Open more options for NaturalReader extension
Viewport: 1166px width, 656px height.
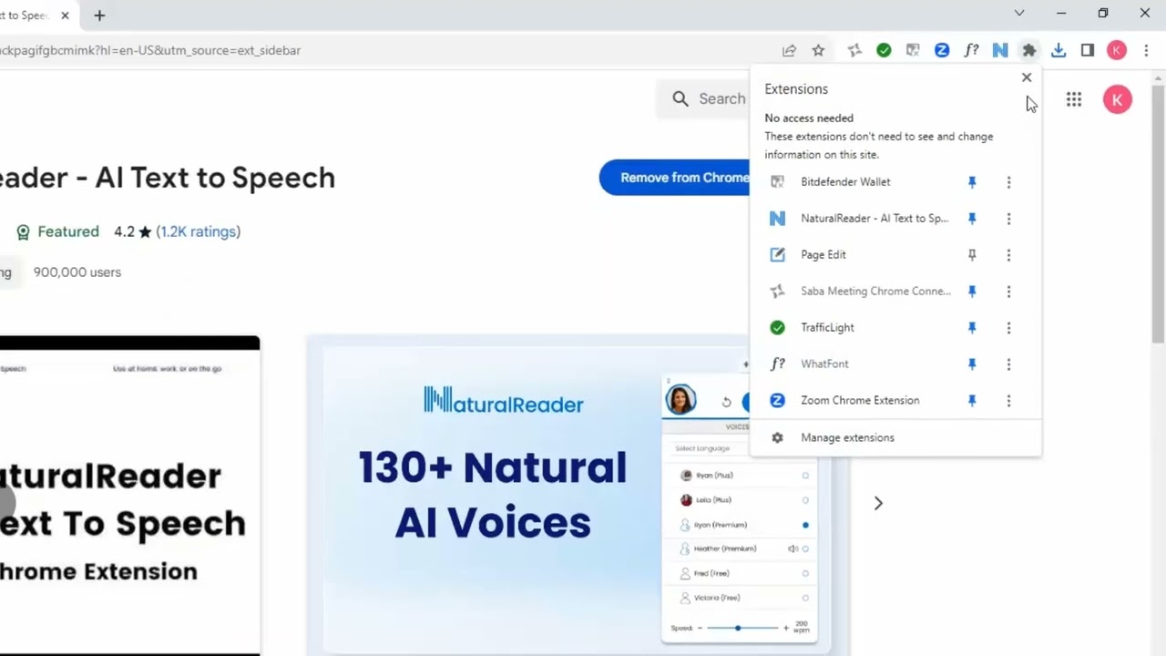(x=1008, y=219)
